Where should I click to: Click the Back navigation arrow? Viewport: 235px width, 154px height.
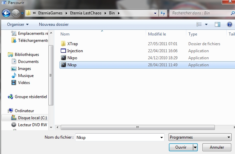click(6, 13)
